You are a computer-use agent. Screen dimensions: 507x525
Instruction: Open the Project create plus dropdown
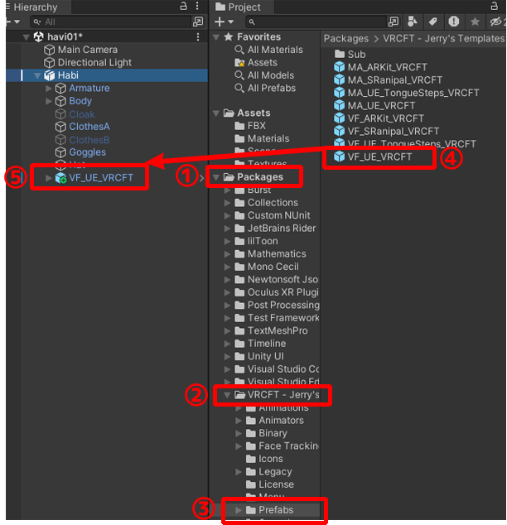(222, 22)
